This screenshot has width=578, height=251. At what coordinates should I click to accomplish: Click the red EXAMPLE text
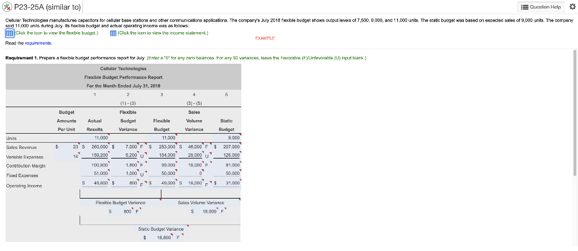tap(265, 38)
